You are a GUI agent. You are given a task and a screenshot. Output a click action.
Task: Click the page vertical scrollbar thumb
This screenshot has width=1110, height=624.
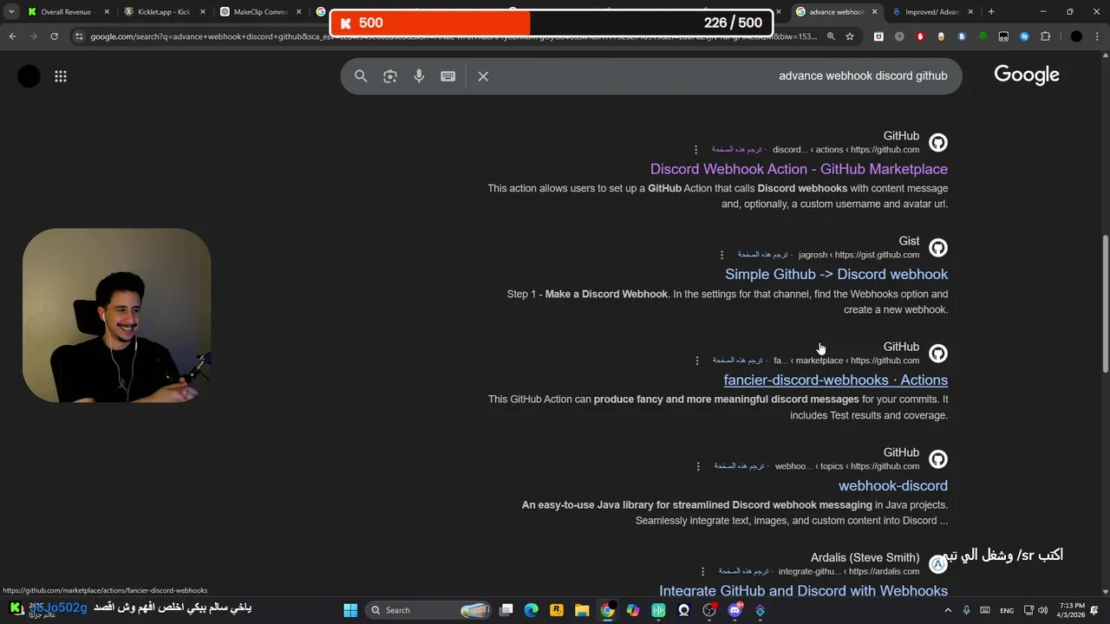[1105, 303]
